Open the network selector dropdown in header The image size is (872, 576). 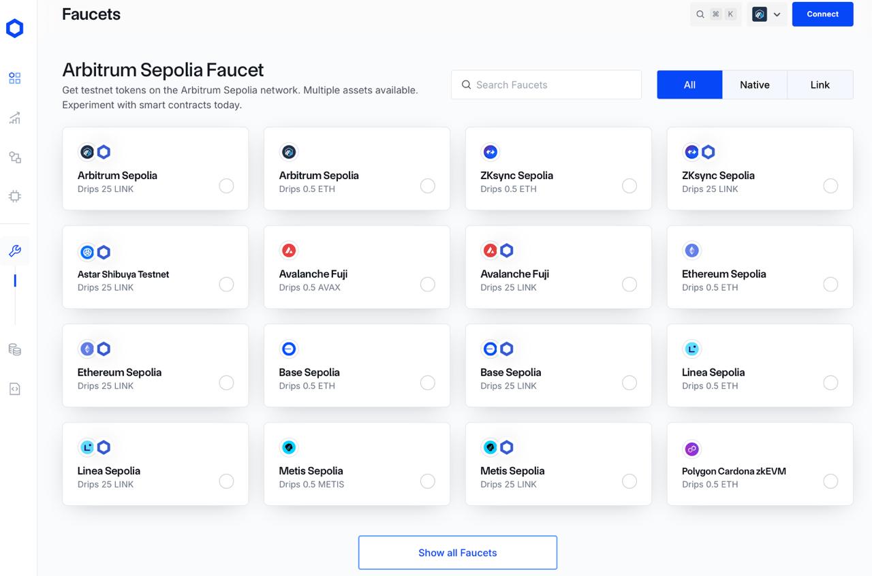(x=767, y=14)
